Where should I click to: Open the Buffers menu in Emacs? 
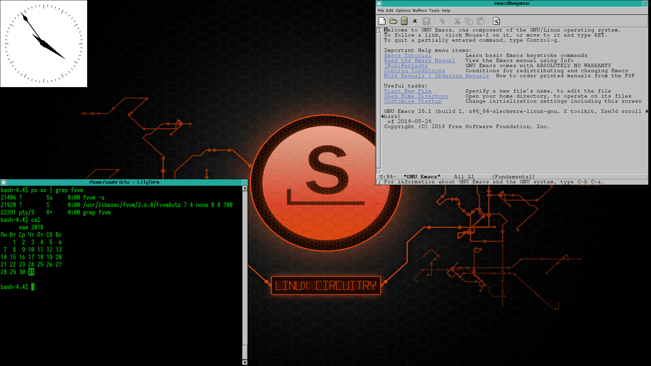pyautogui.click(x=420, y=11)
